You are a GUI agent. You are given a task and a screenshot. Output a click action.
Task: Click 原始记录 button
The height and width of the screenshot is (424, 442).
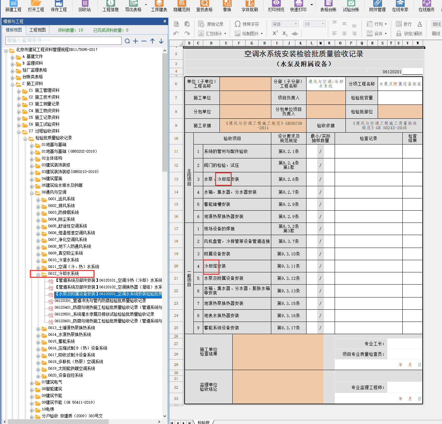(211, 24)
